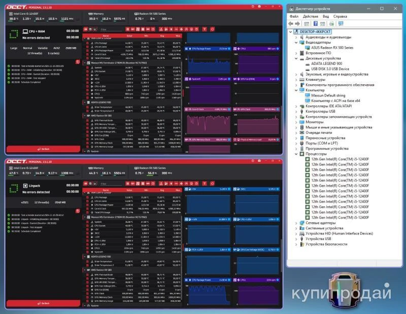The height and width of the screenshot is (314, 406).
Task: Click the Device Manager back arrow icon
Action: point(291,23)
